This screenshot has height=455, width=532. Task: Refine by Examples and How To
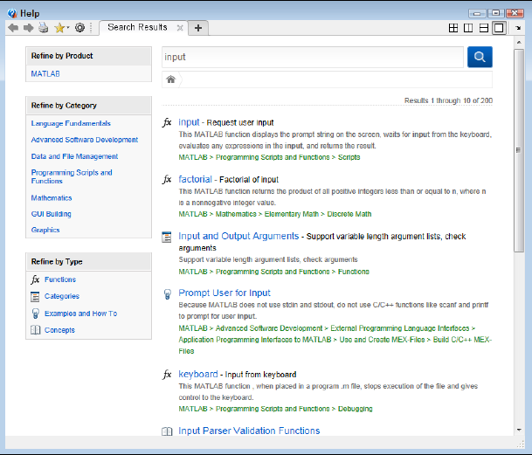[80, 314]
